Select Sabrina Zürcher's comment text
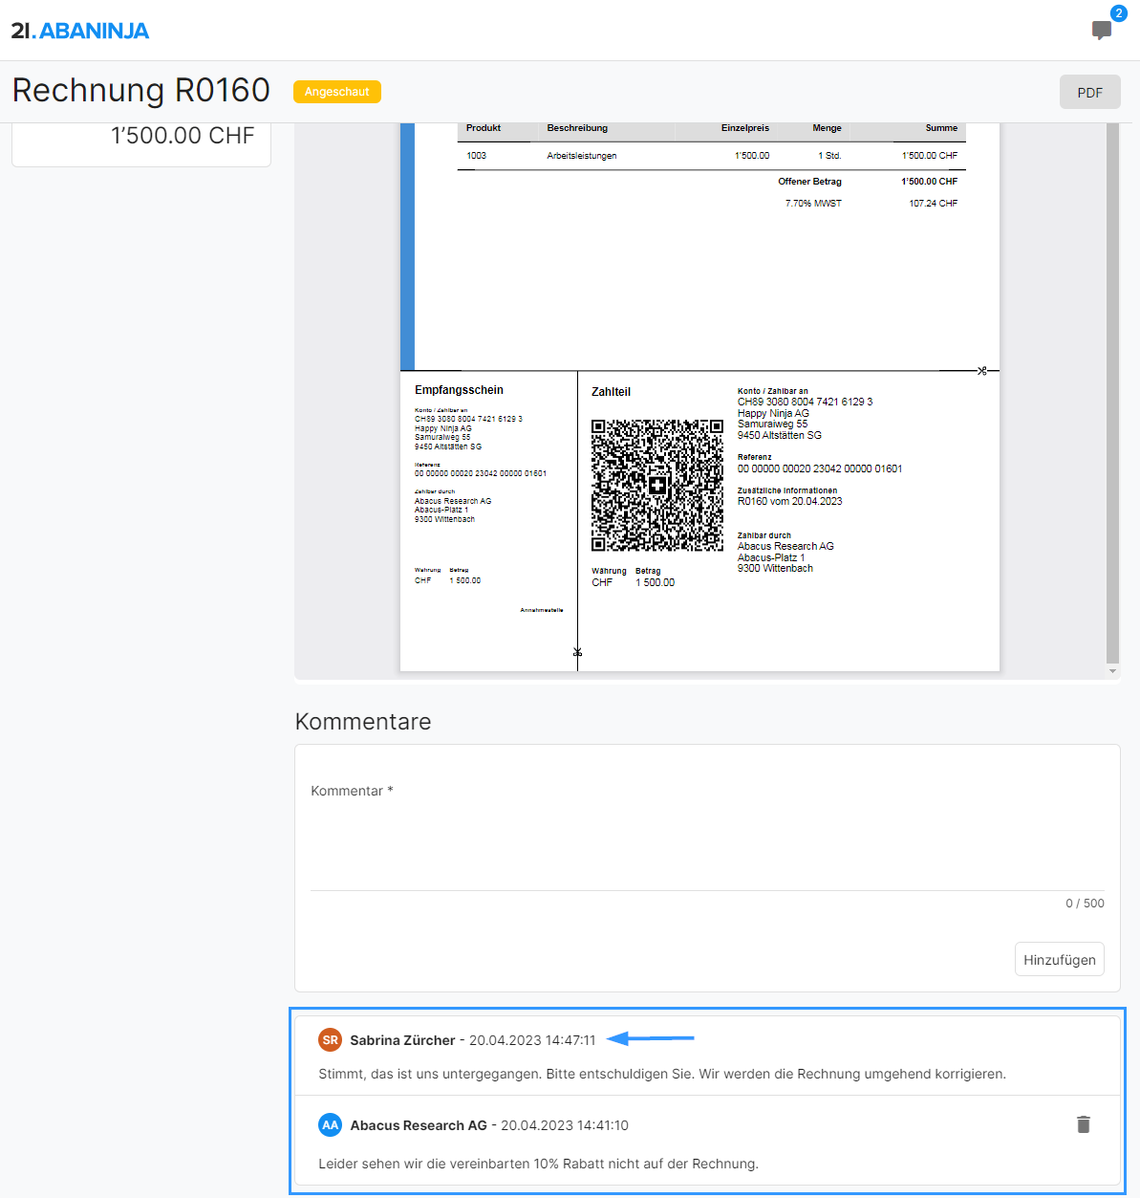1140x1198 pixels. tap(662, 1074)
